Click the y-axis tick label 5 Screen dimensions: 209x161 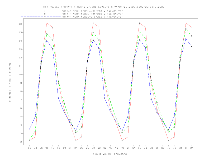[21, 117]
